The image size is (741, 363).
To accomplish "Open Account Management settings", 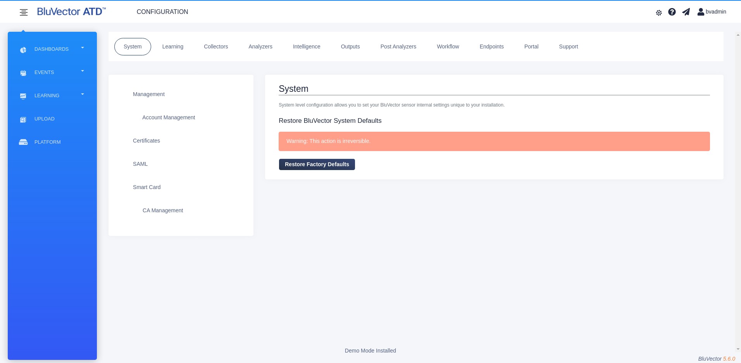I will (x=169, y=117).
